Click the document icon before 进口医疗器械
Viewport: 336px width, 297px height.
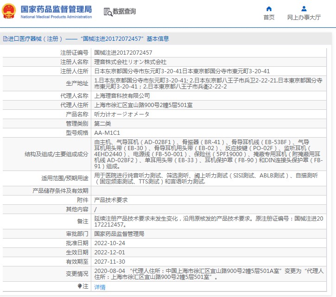(x=5, y=39)
